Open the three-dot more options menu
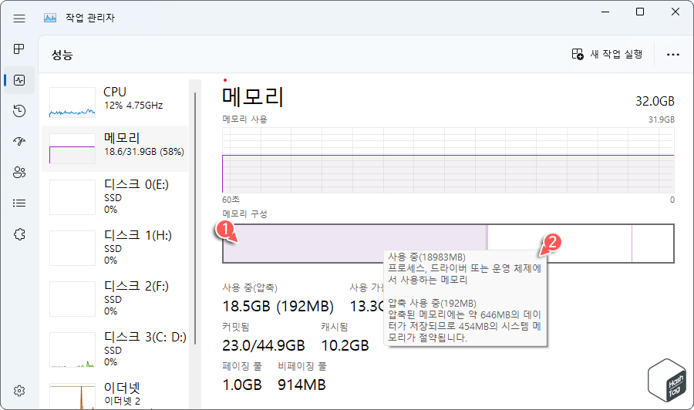The width and height of the screenshot is (694, 410). [x=672, y=55]
